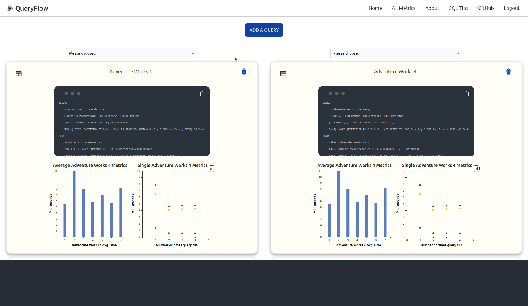The image size is (528, 306).
Task: Click tallest bar in left average chart
Action: pos(74,204)
